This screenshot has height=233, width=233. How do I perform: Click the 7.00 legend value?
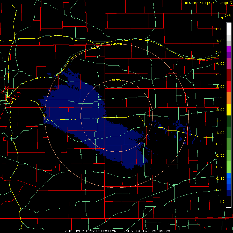[220, 41]
